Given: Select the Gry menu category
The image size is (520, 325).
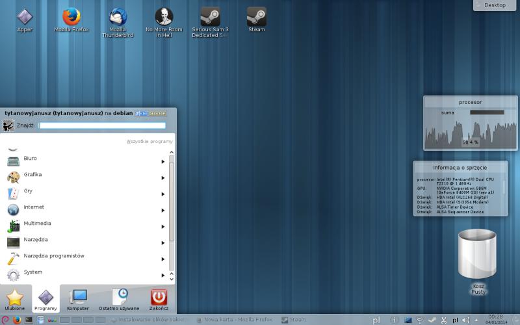Looking at the screenshot, I should [x=28, y=191].
